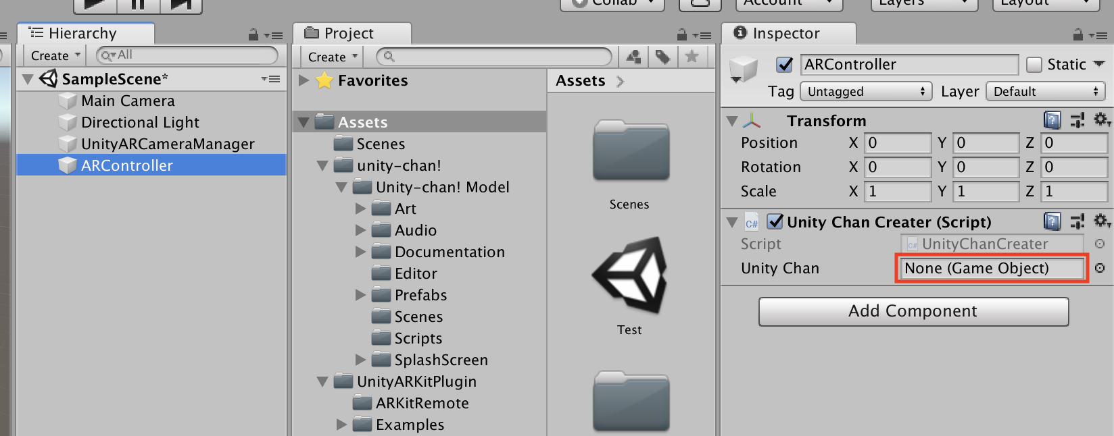Click Unity Chan Creater preset icon
1114x436 pixels.
click(1077, 221)
